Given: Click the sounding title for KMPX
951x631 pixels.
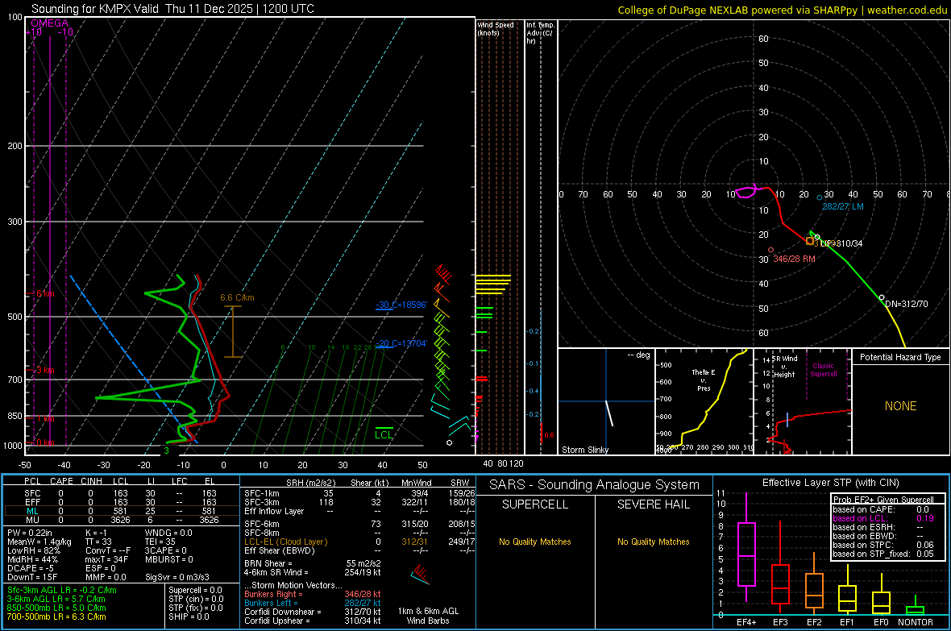Looking at the screenshot, I should coord(172,9).
